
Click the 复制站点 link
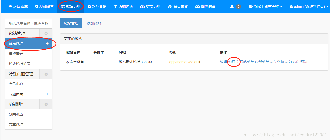[292, 62]
